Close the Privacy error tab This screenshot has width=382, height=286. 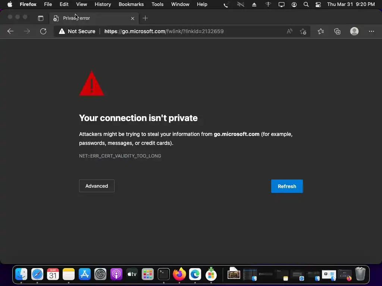tap(132, 18)
